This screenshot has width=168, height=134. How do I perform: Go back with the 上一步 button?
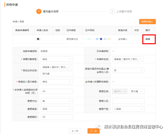[x=75, y=131]
